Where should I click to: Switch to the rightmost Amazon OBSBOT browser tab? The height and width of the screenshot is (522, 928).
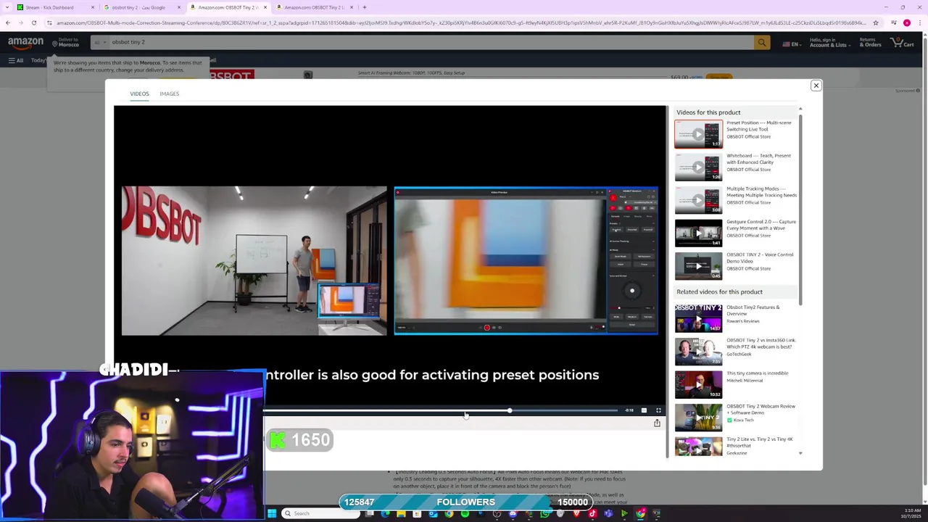tap(315, 7)
